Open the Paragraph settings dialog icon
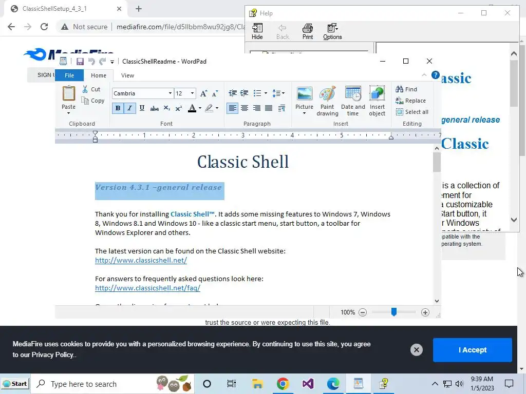 (281, 108)
